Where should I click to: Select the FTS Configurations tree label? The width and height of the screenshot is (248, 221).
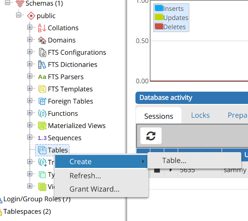(77, 52)
